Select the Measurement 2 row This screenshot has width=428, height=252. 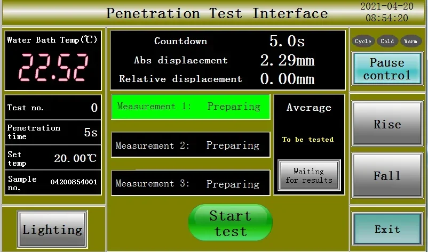pos(191,145)
